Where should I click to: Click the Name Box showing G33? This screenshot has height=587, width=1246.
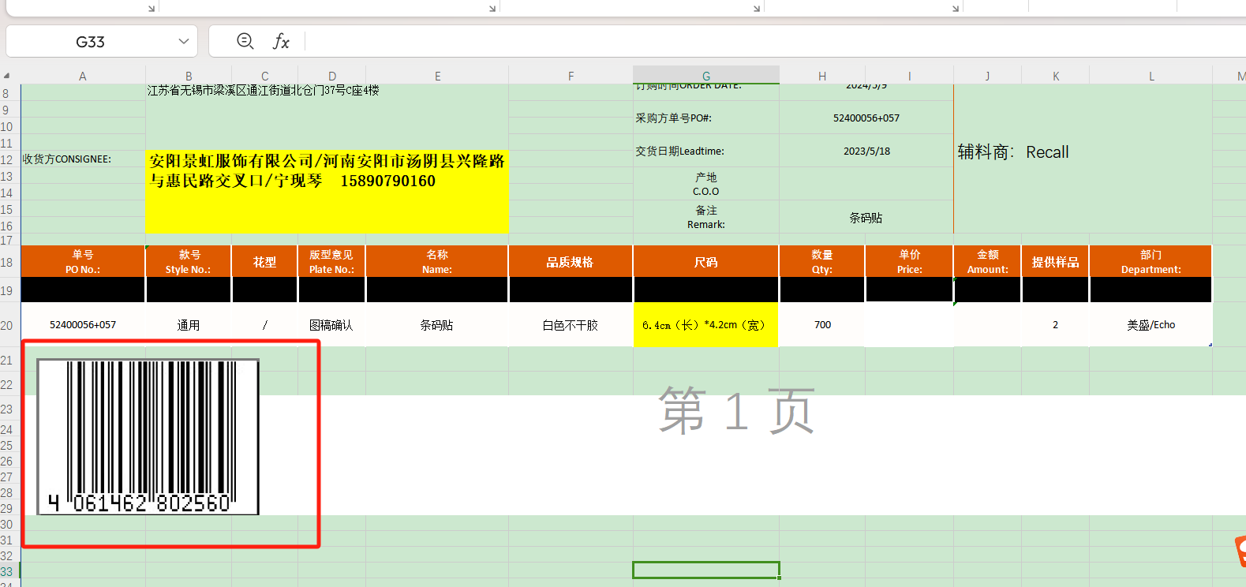[91, 42]
